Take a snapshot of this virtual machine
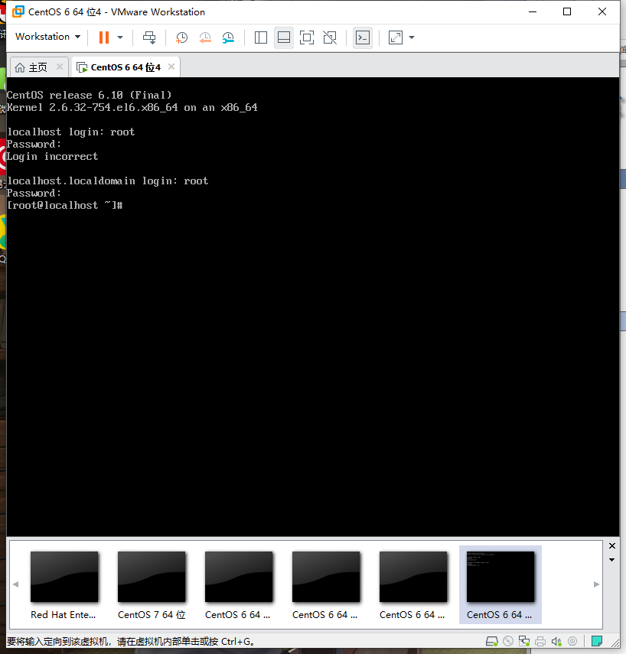 181,37
